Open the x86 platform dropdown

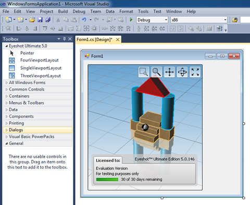pos(199,20)
